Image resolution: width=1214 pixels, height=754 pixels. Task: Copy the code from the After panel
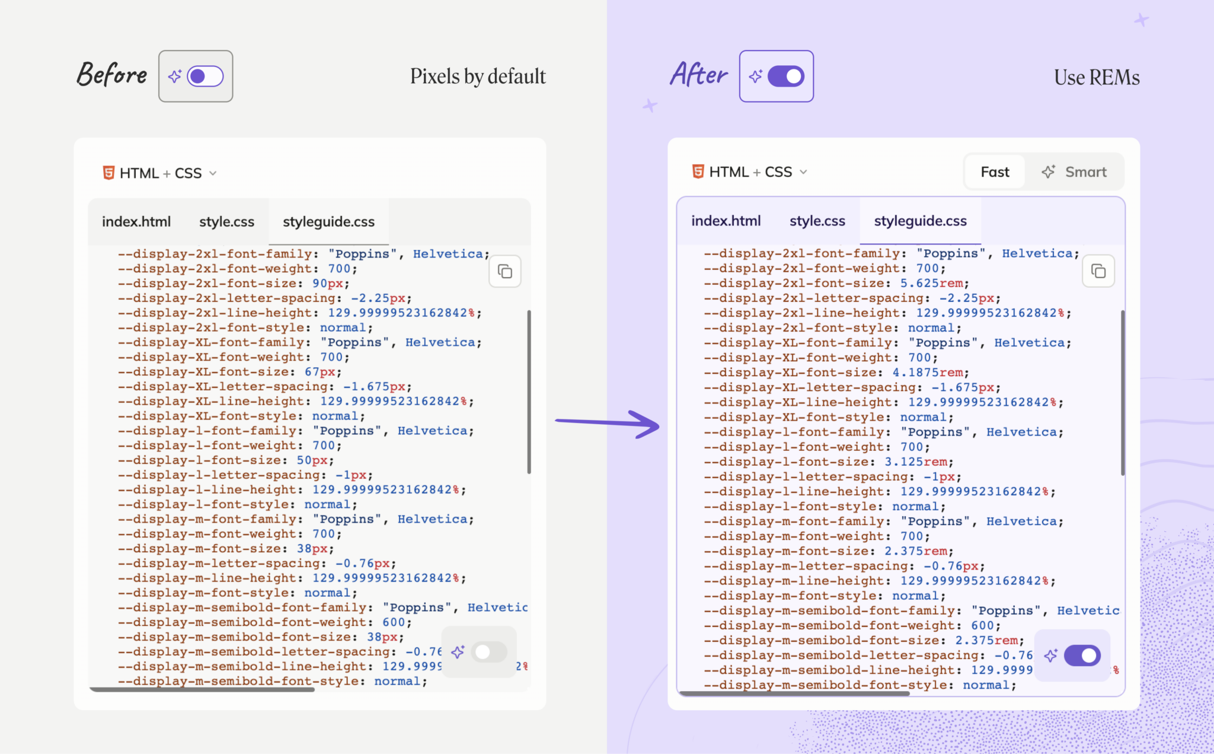click(x=1098, y=271)
